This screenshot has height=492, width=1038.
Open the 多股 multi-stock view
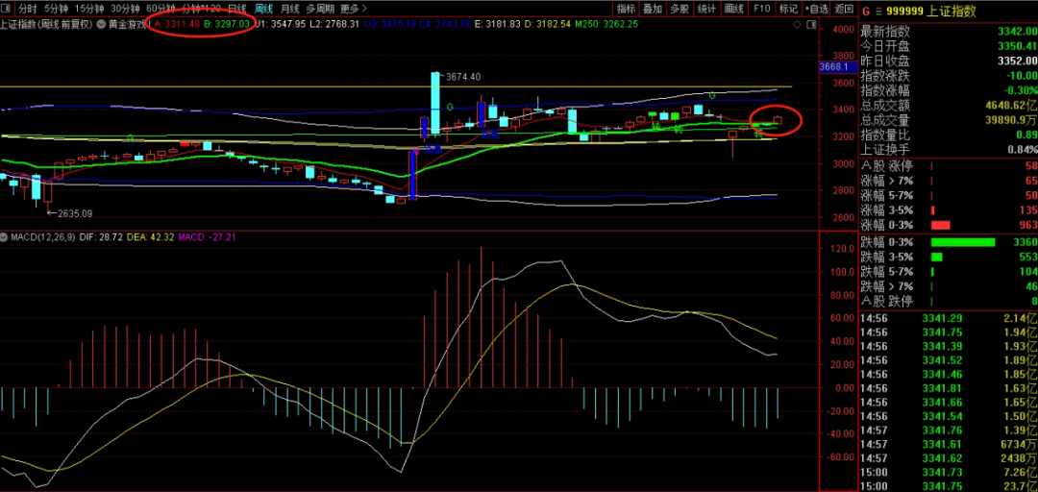click(680, 9)
